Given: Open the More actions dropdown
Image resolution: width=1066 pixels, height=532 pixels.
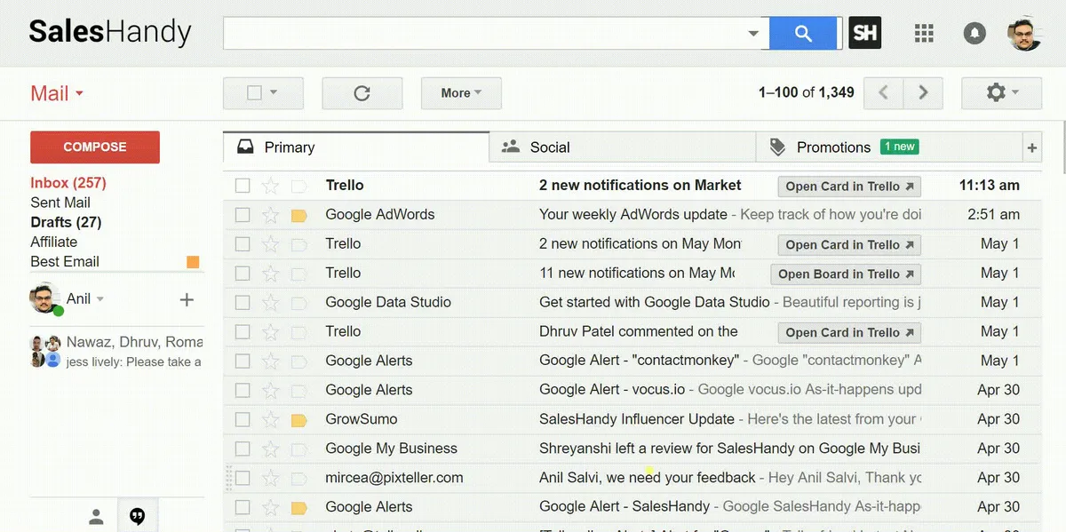Looking at the screenshot, I should (x=460, y=93).
